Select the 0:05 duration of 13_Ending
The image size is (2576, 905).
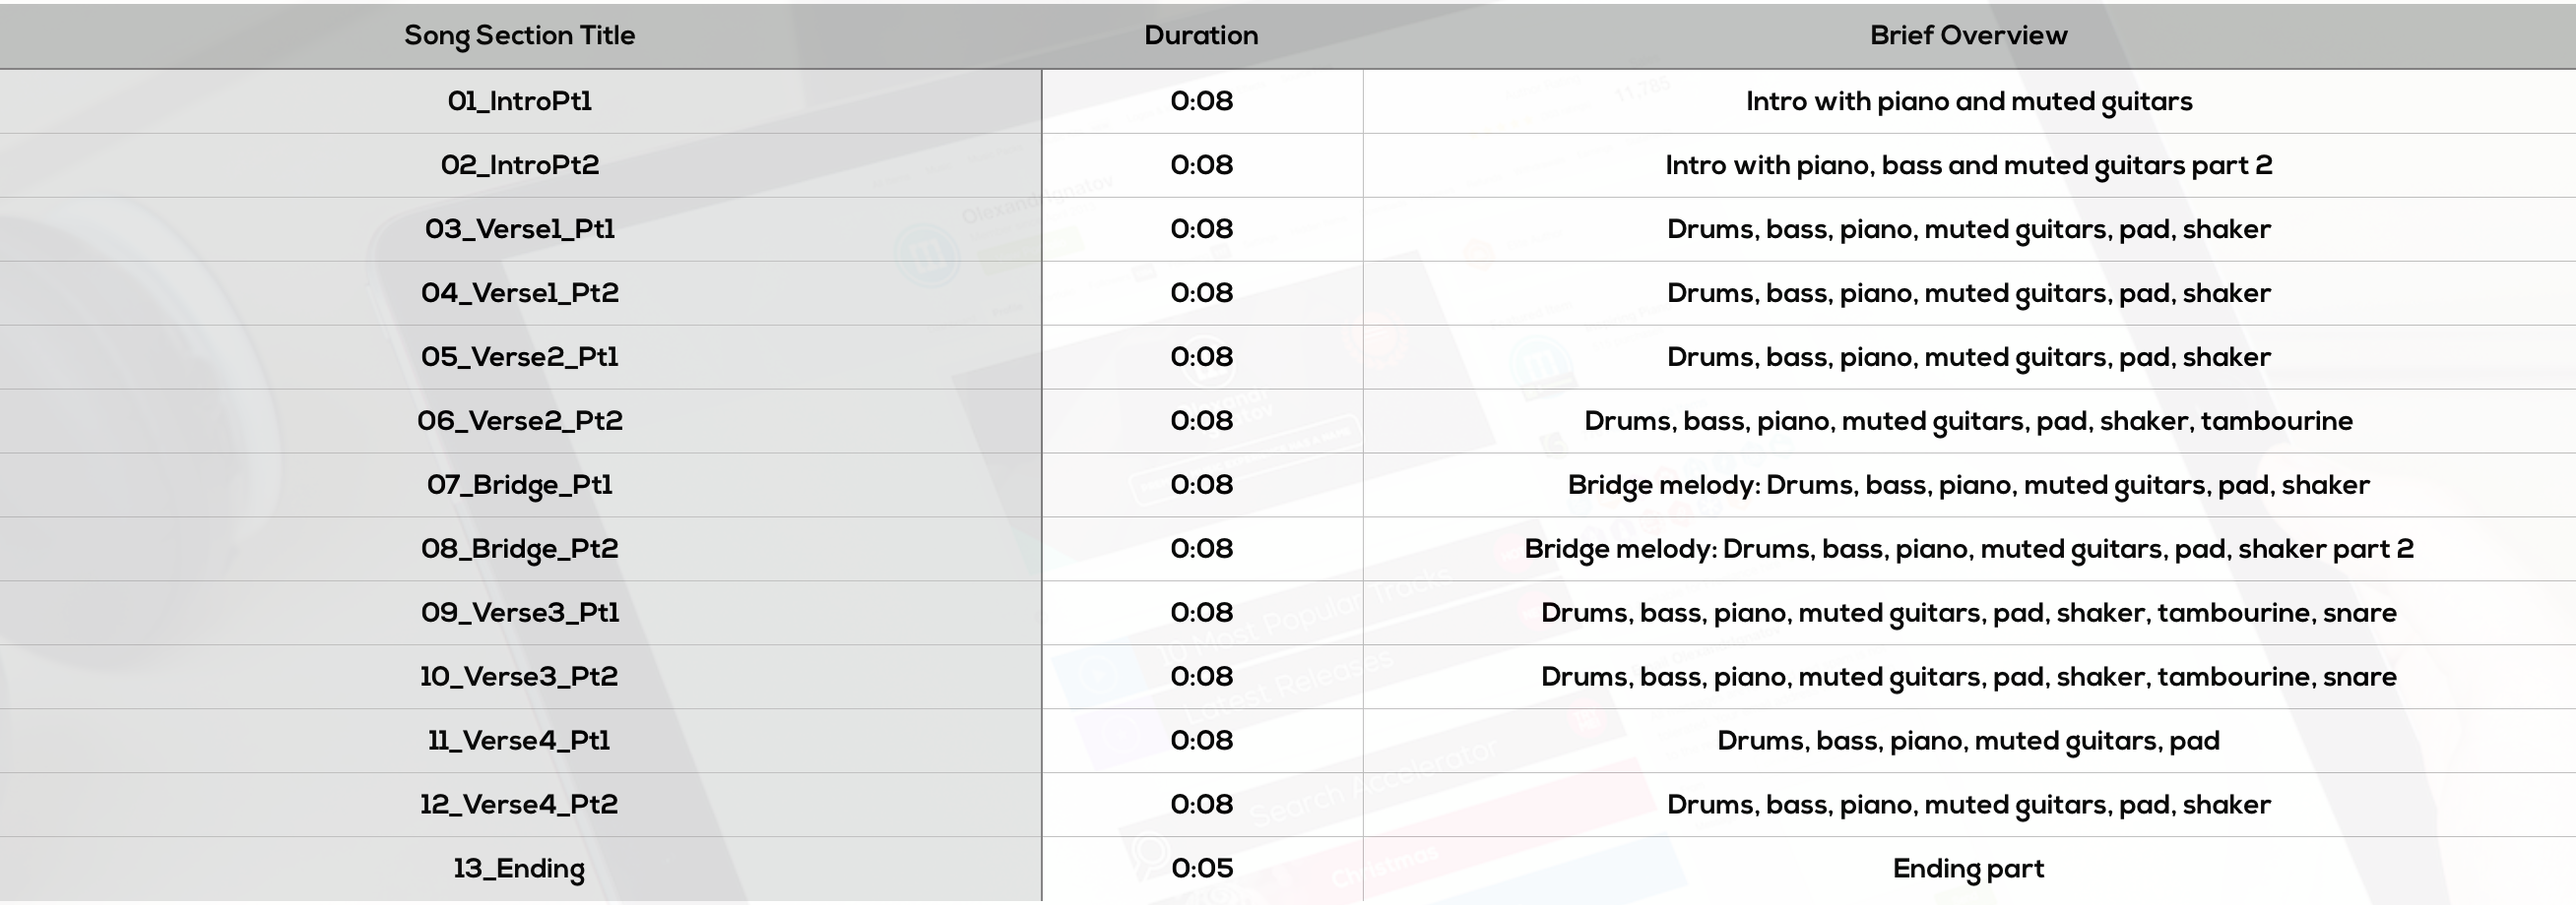coord(1201,868)
